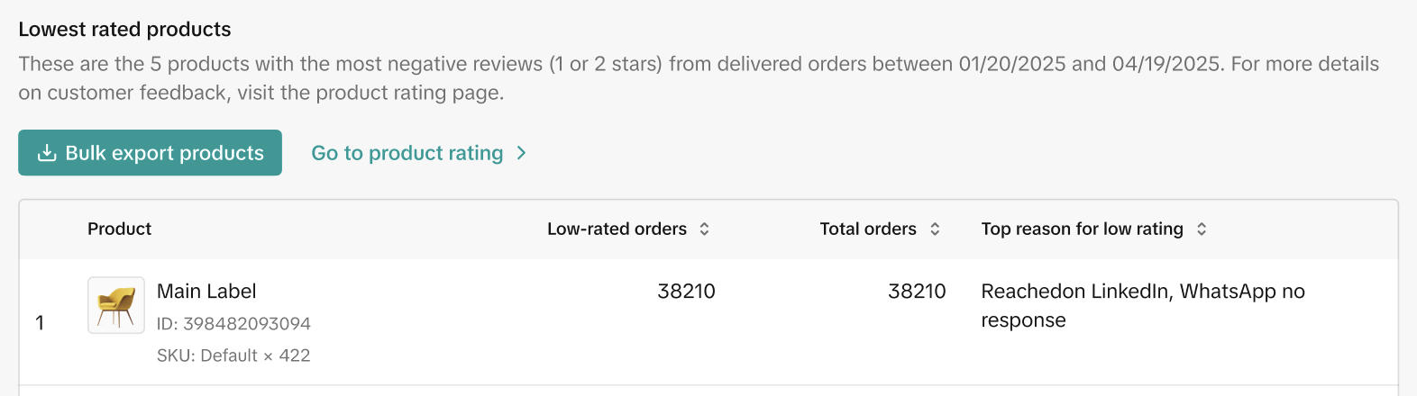Click the SKU Default × 422 text

pos(233,355)
